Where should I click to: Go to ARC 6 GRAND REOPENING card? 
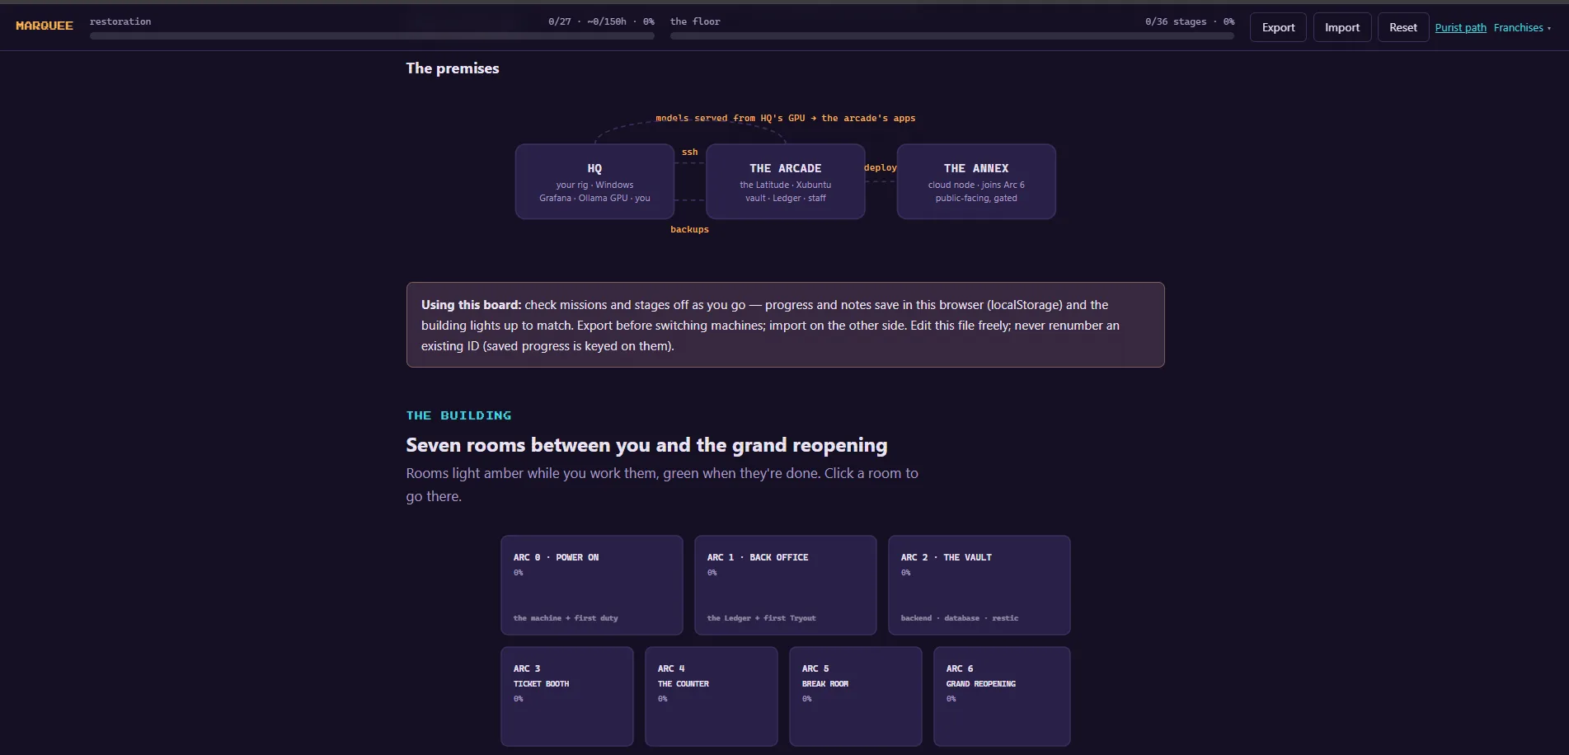tap(1002, 696)
